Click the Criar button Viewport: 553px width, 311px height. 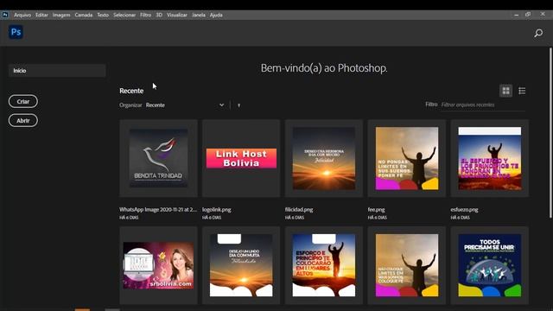click(x=23, y=102)
